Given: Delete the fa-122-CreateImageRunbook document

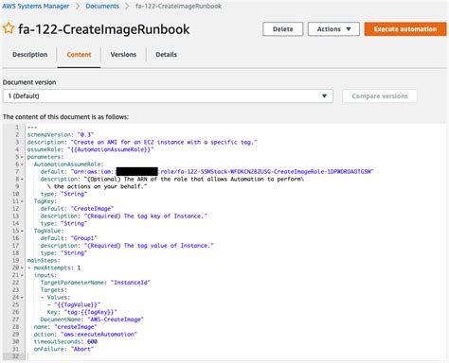Looking at the screenshot, I should pyautogui.click(x=282, y=29).
